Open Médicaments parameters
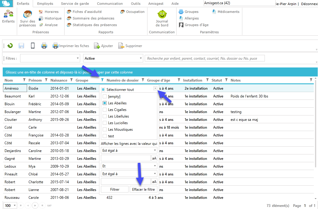Image resolution: width=318 pixels, height=209 pixels. [226, 12]
